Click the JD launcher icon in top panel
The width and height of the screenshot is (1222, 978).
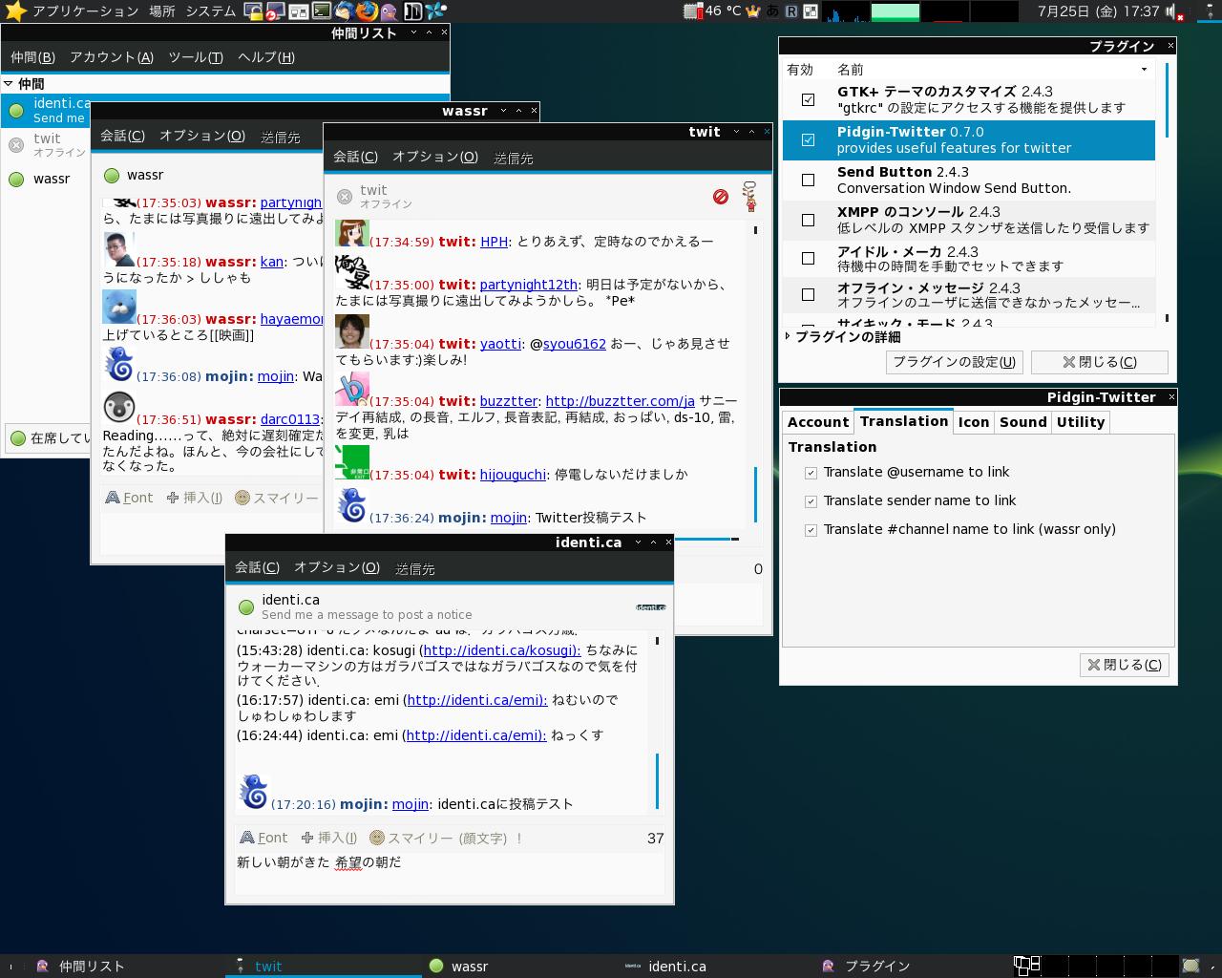click(413, 11)
